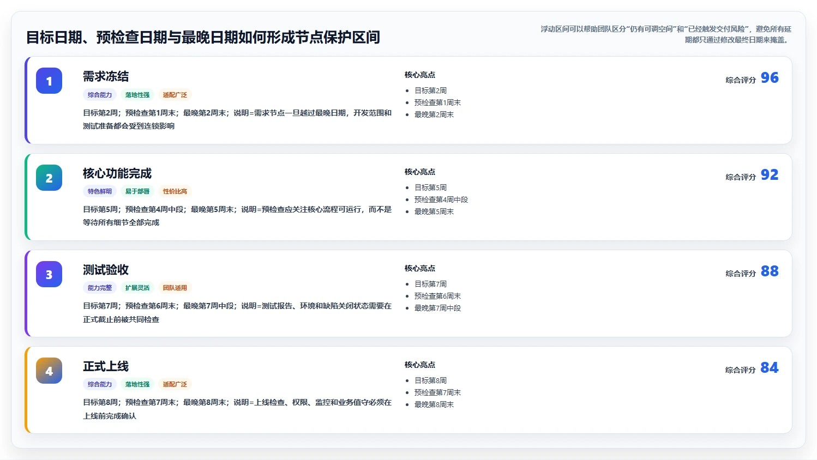Click the 浮动区间 subtitle note at top right
The width and height of the screenshot is (817, 460).
coord(666,34)
